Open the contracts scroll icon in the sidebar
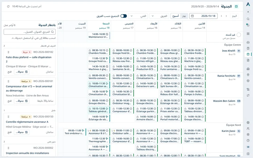The image size is (253, 158). pyautogui.click(x=248, y=89)
